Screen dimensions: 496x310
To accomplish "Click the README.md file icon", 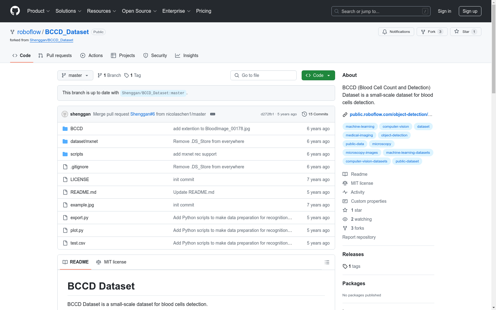I will tap(65, 192).
